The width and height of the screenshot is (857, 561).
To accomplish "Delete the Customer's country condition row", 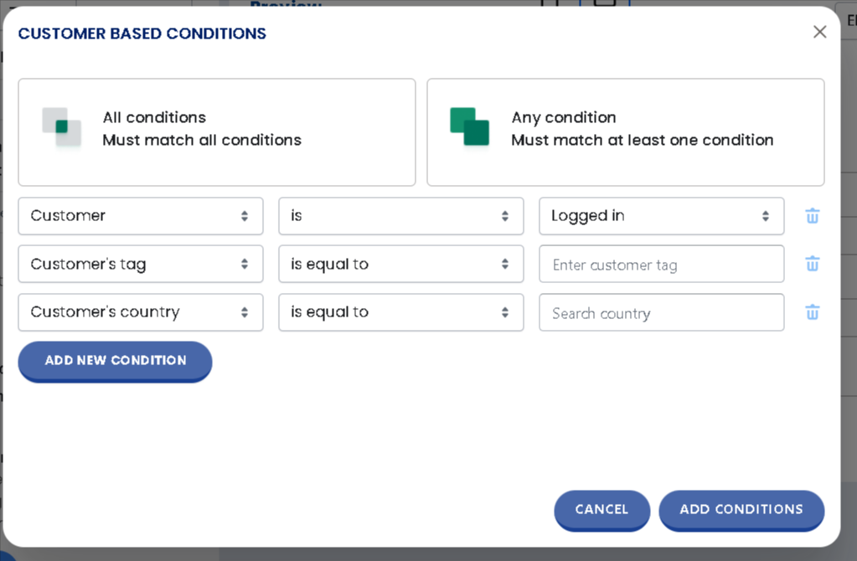I will pos(812,312).
